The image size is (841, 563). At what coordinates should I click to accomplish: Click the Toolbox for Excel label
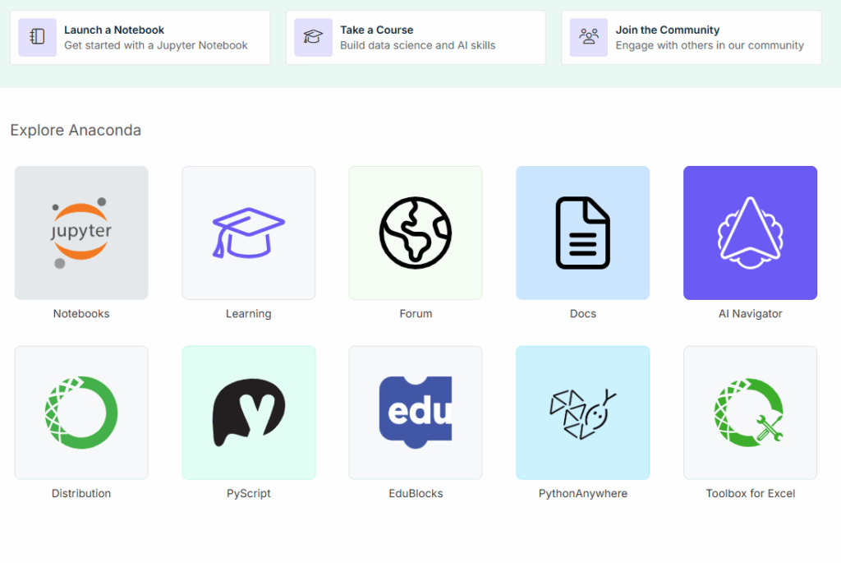(750, 494)
